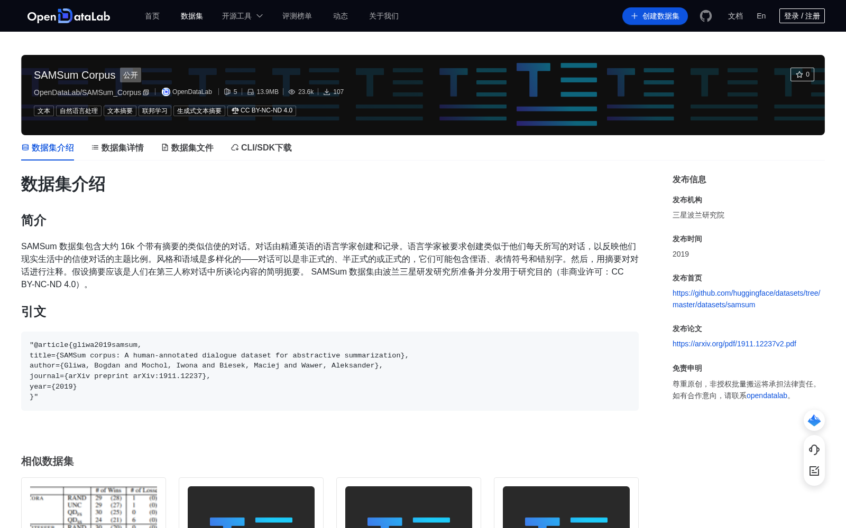Open the headset support icon
Image resolution: width=846 pixels, height=528 pixels.
(814, 450)
